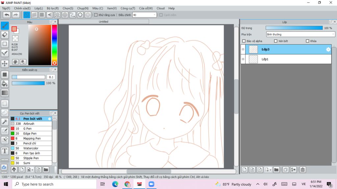
Task: Enable the Khóa checkbox
Action: click(307, 41)
